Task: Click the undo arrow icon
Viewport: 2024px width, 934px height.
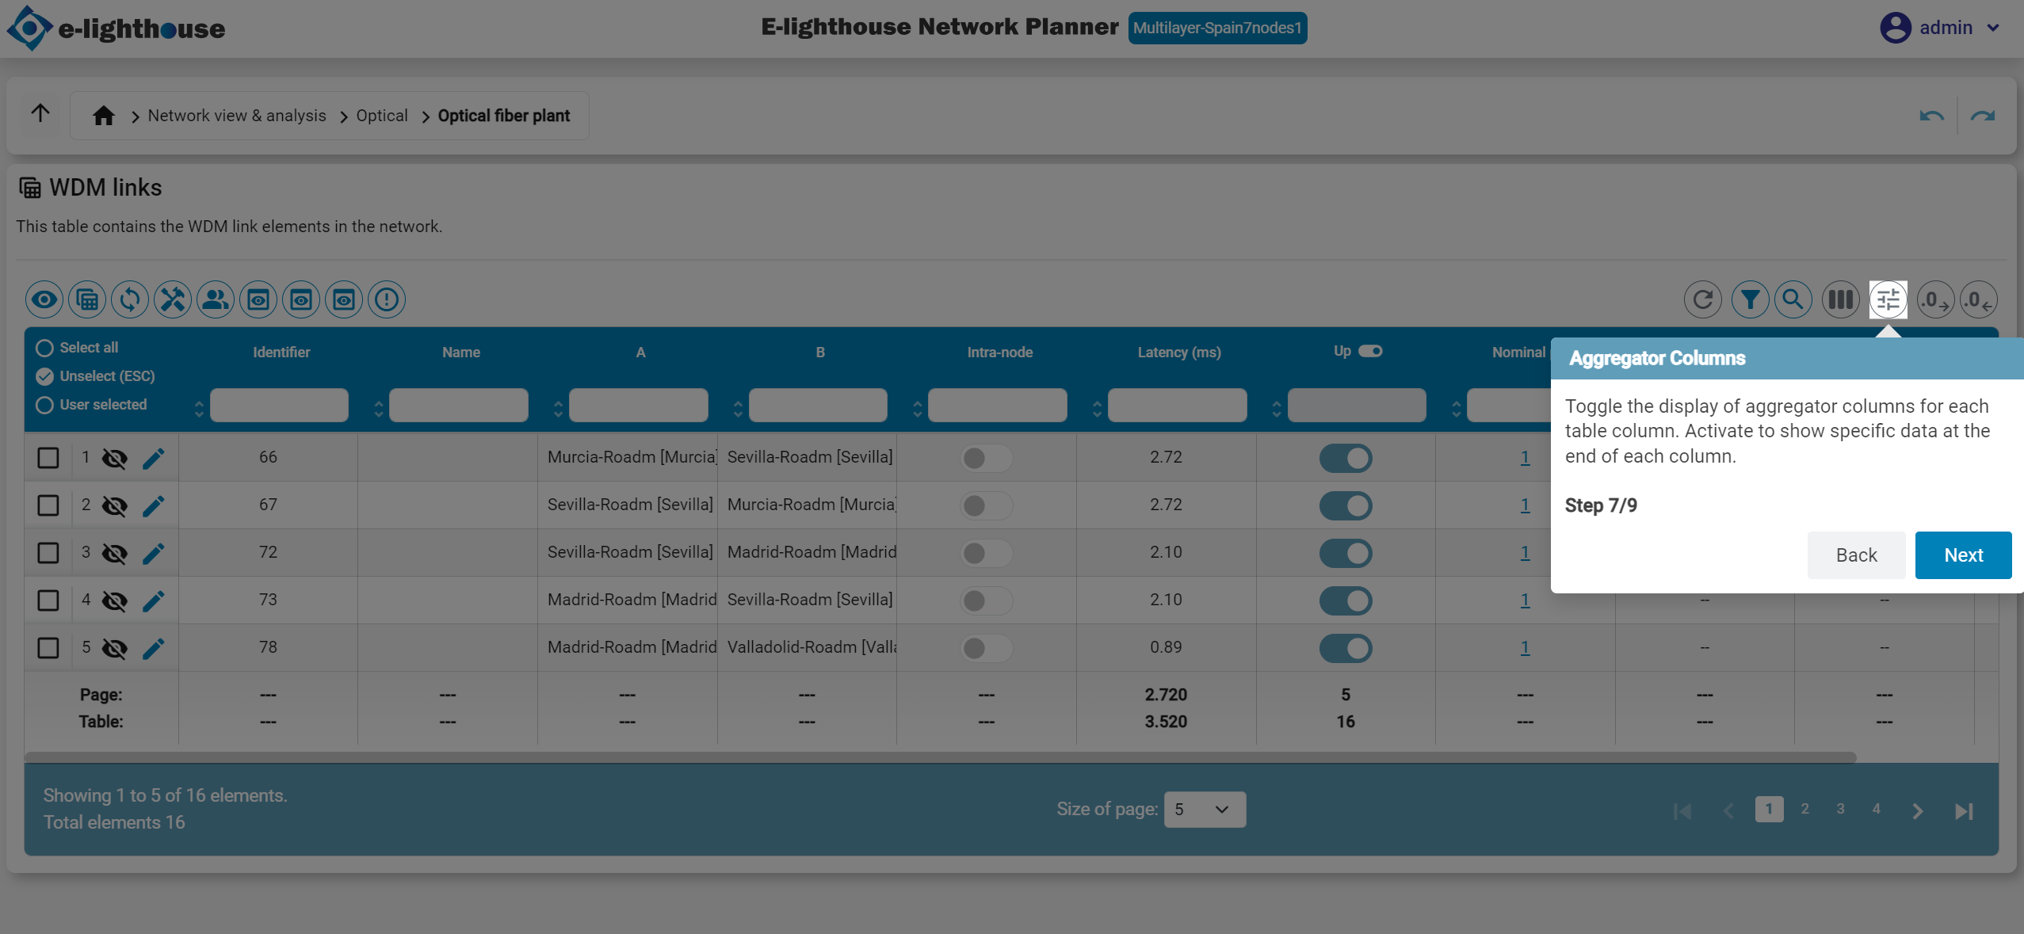Action: coord(1931,116)
